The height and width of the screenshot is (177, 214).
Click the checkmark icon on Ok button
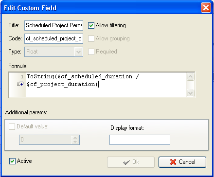(x=126, y=162)
